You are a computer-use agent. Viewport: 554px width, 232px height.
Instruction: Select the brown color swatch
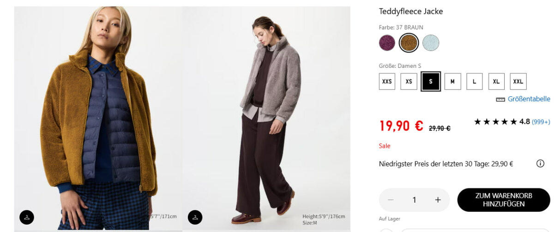point(409,43)
